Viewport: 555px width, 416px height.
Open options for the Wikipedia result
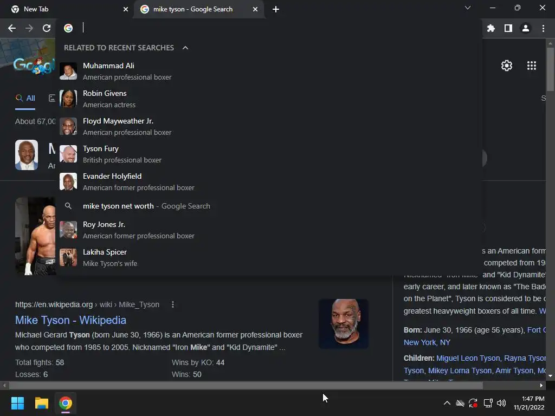point(173,304)
